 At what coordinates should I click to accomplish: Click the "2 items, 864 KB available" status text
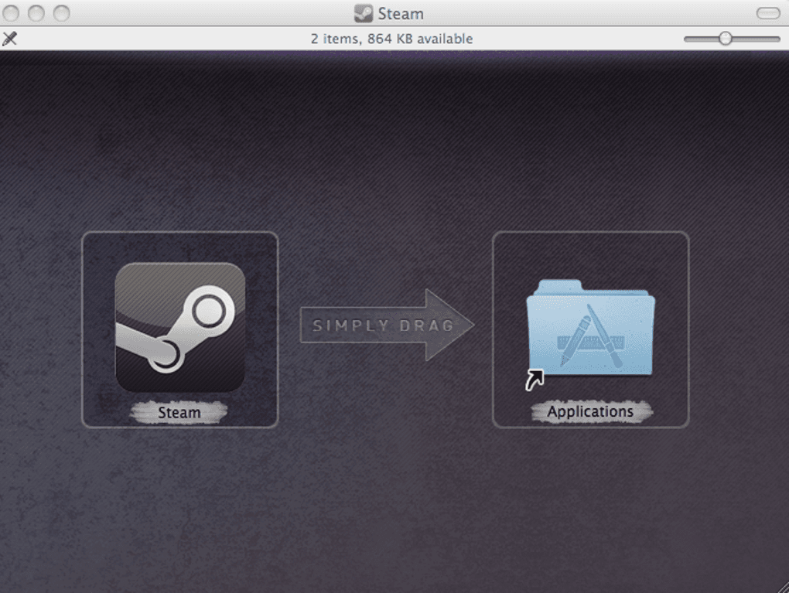pos(391,39)
